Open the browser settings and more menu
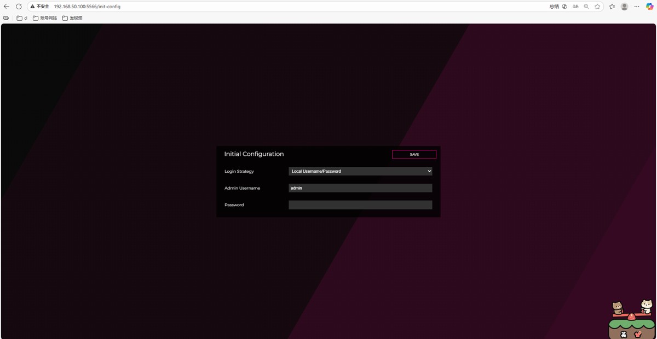 [x=637, y=7]
